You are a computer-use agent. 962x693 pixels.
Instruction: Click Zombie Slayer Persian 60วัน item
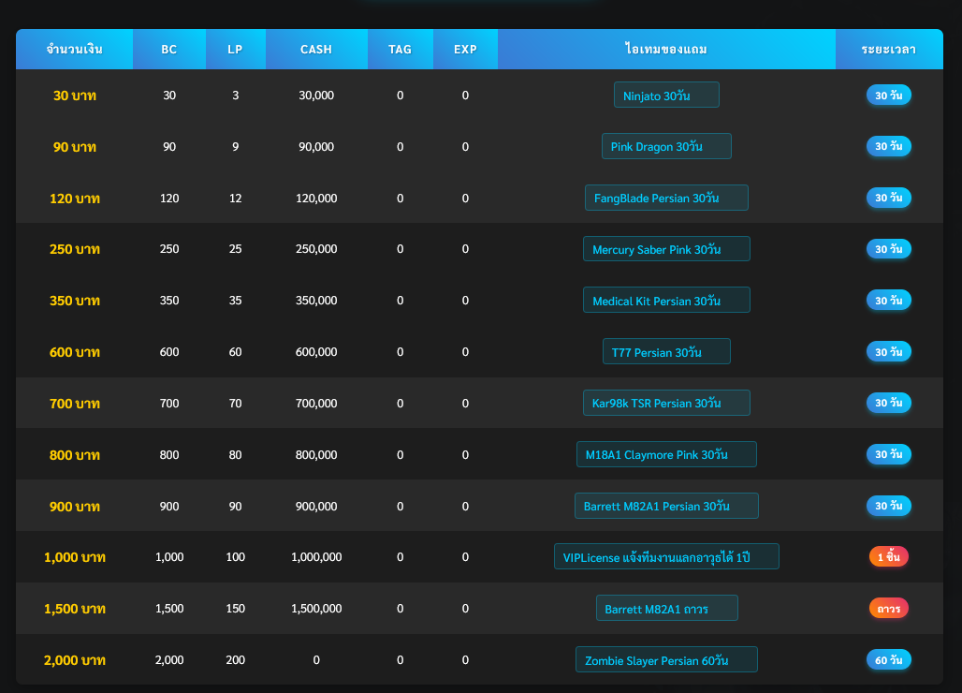(666, 660)
